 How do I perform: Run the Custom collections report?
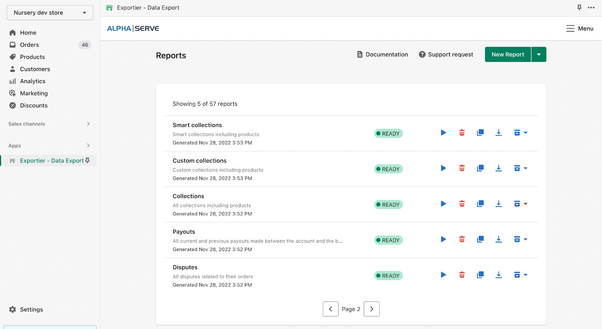443,168
